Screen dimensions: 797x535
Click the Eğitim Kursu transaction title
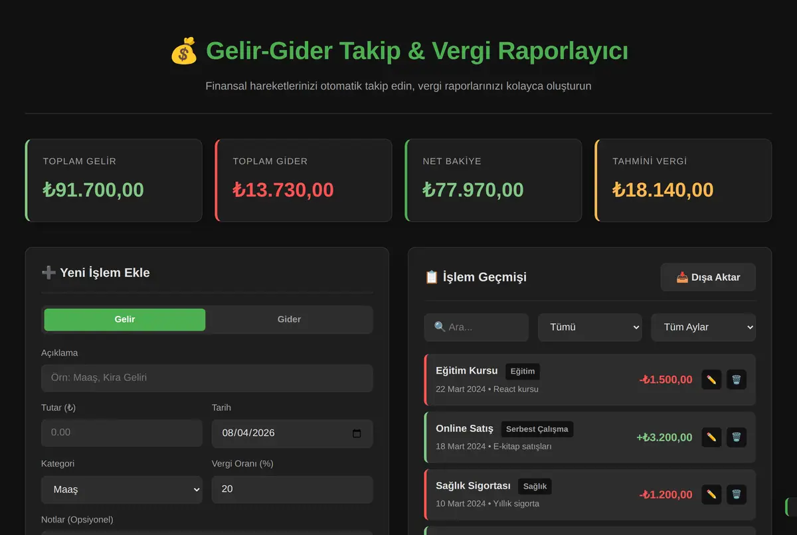coord(466,371)
